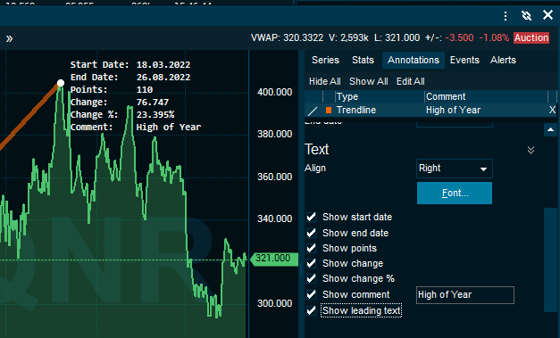Toggle the Show change % checkbox
560x338 pixels.
[311, 278]
